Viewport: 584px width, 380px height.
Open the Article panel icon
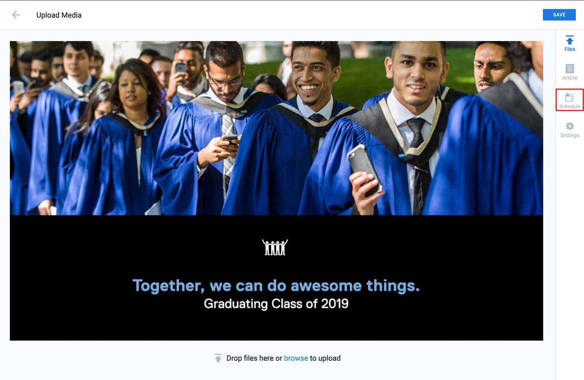(x=570, y=69)
